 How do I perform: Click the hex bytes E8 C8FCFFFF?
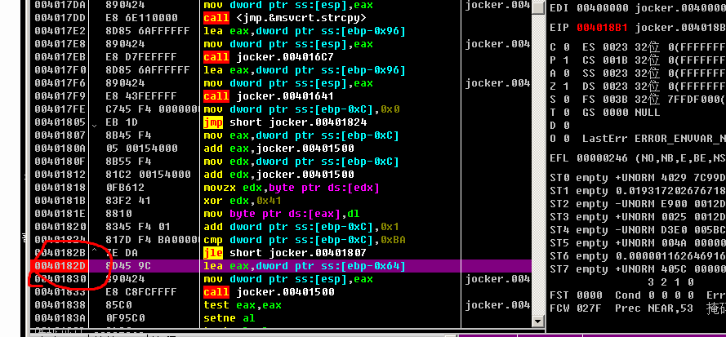point(141,292)
